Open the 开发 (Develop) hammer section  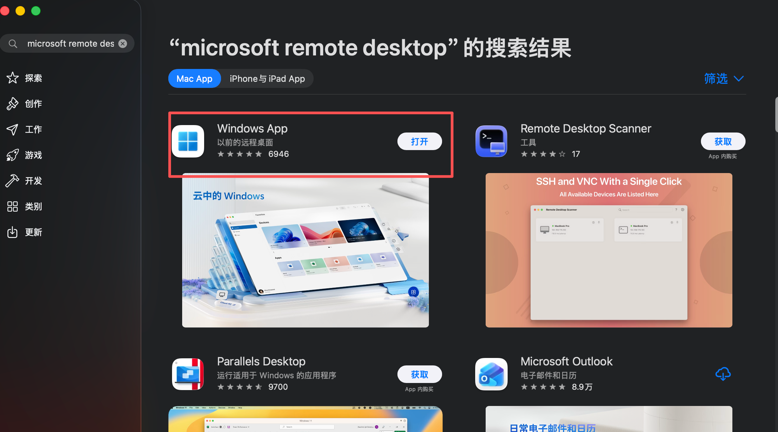(x=24, y=181)
